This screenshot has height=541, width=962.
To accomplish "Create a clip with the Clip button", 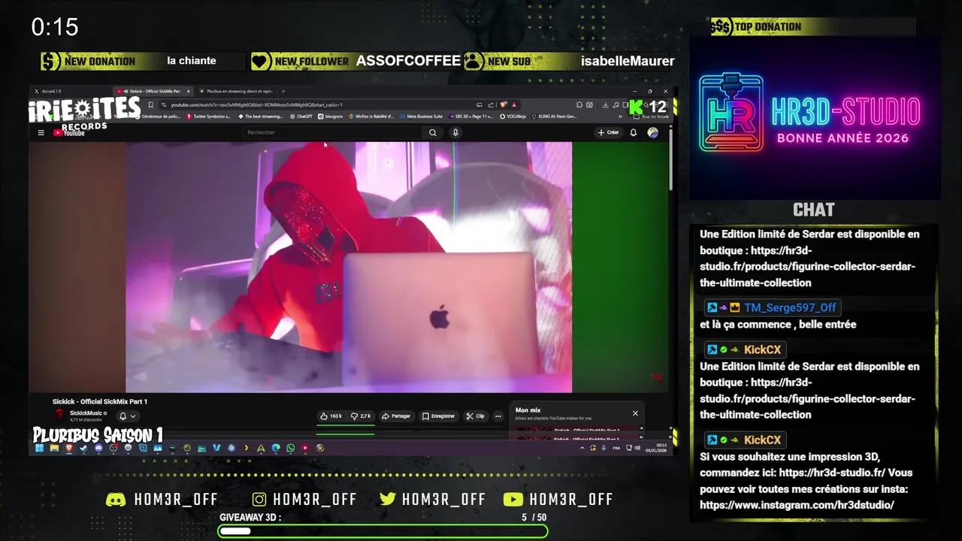I will click(x=475, y=416).
